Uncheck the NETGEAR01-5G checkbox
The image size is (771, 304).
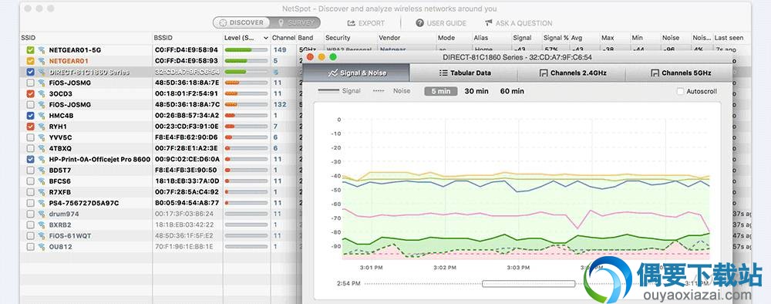tap(31, 50)
